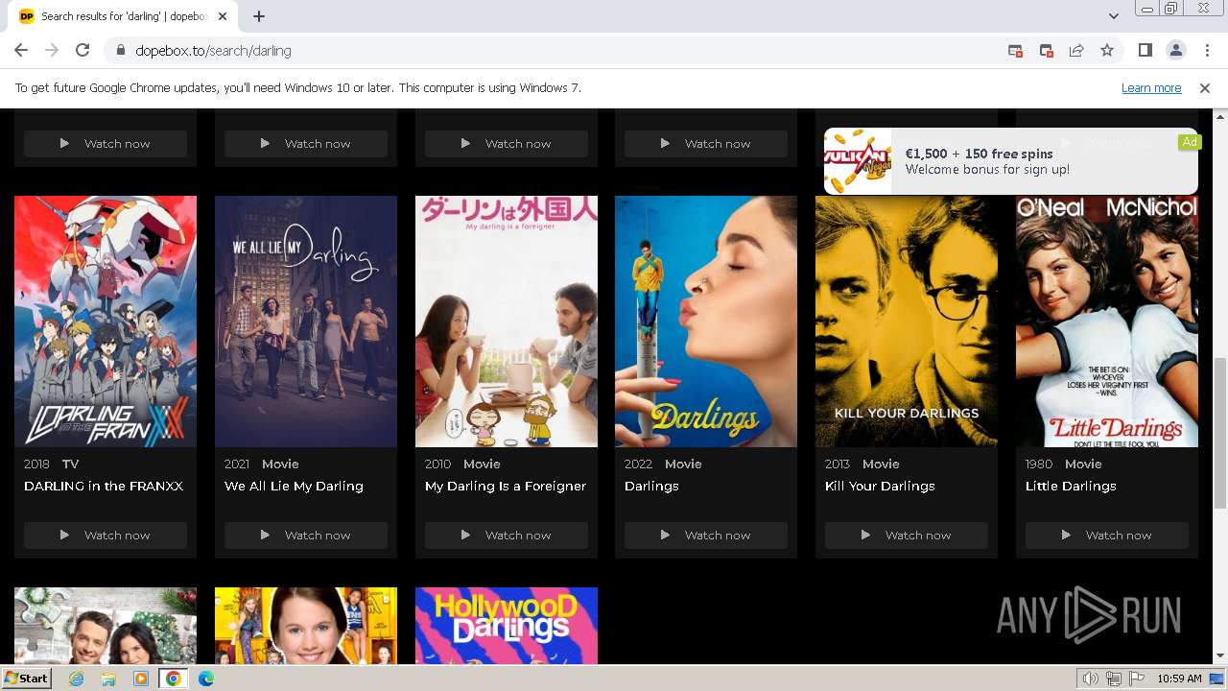Launch Internet Explorer from taskbar

tap(77, 679)
